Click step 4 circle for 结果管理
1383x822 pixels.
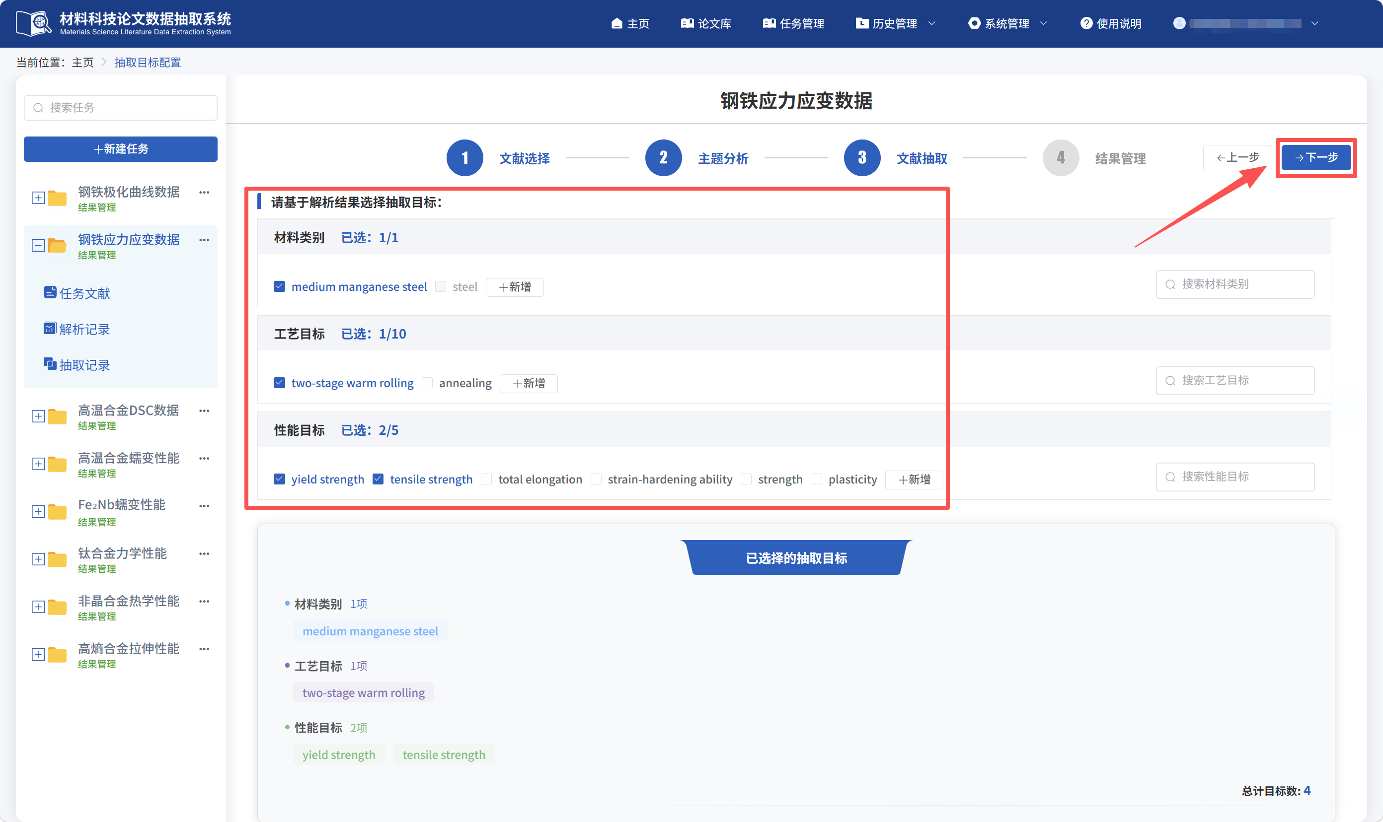1061,158
